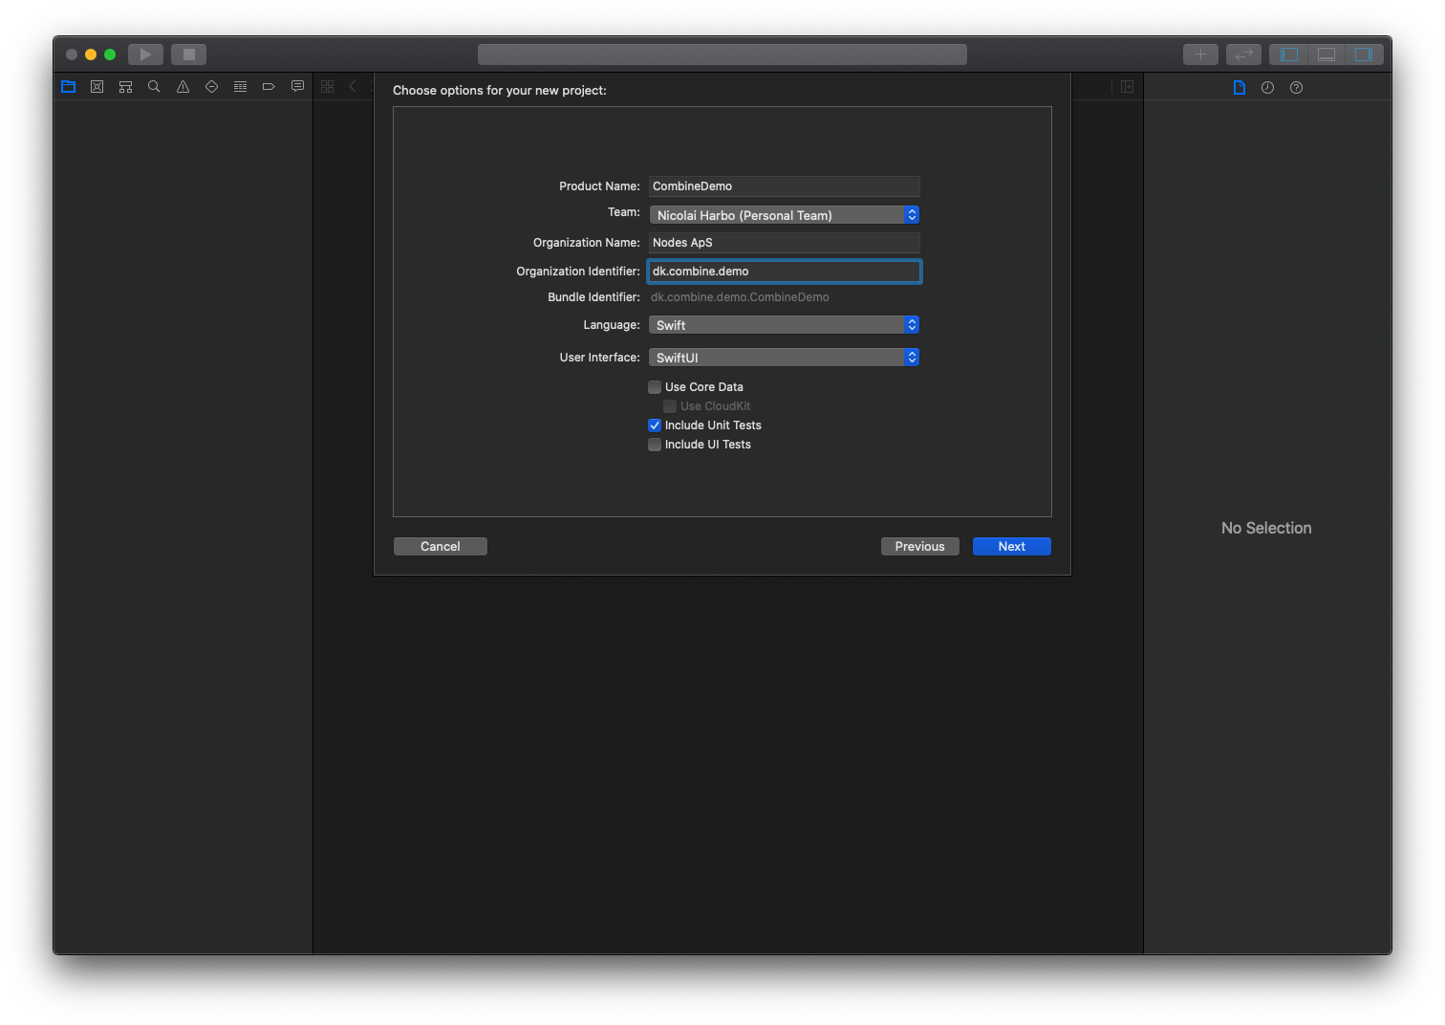Click the yellow minimize window button

coord(91,55)
